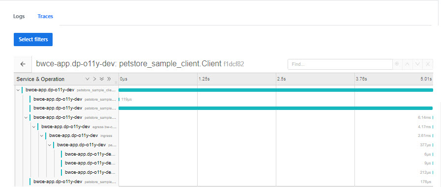This screenshot has width=441, height=187.
Task: Collapse one level with the single down chevron
Action: (87, 79)
